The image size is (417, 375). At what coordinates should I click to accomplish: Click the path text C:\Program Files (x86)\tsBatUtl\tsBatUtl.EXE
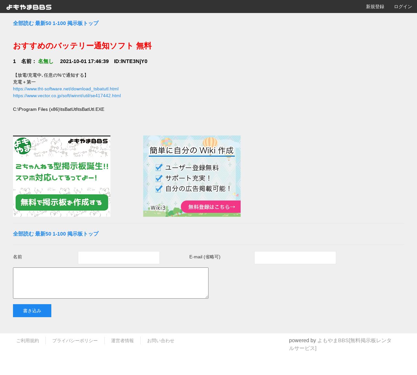(x=59, y=109)
